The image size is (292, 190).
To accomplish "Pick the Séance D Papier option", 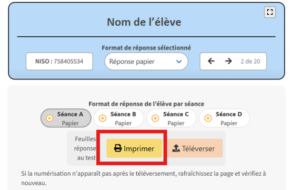I will 224,118.
